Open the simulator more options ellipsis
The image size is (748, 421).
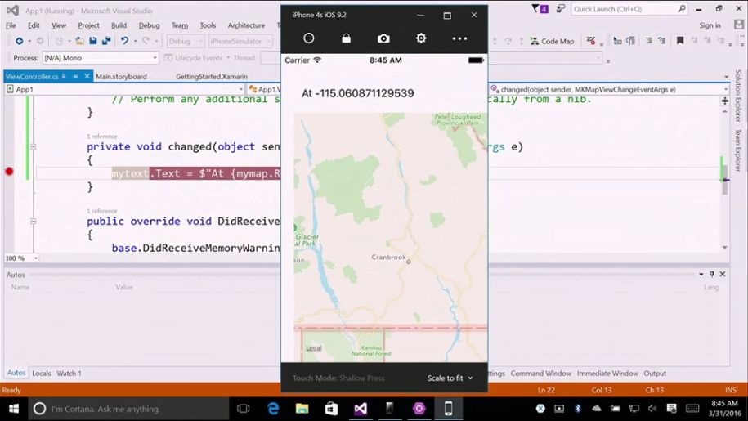tap(459, 38)
